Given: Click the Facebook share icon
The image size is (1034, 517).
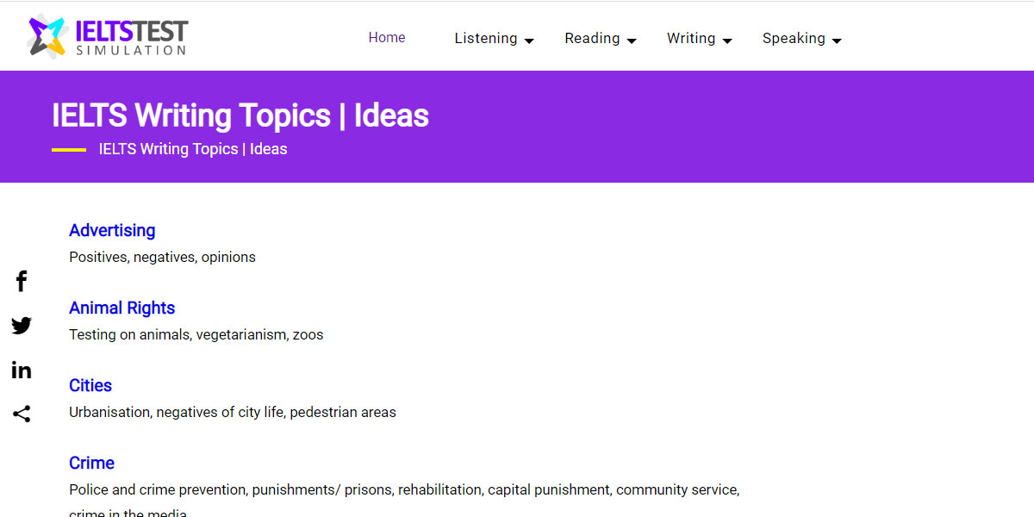Looking at the screenshot, I should click(x=21, y=281).
